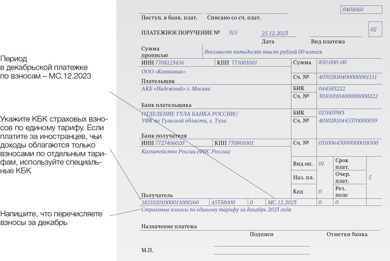
Task: Select the recipient INN 7727406020
Action: (169, 143)
